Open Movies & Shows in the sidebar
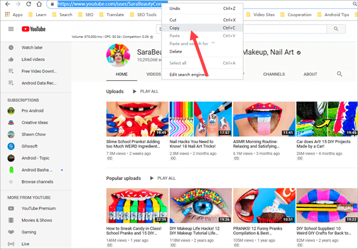 [37, 220]
